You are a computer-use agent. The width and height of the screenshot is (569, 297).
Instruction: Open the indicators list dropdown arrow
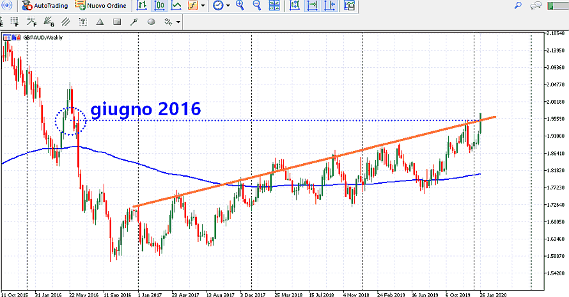coord(203,6)
